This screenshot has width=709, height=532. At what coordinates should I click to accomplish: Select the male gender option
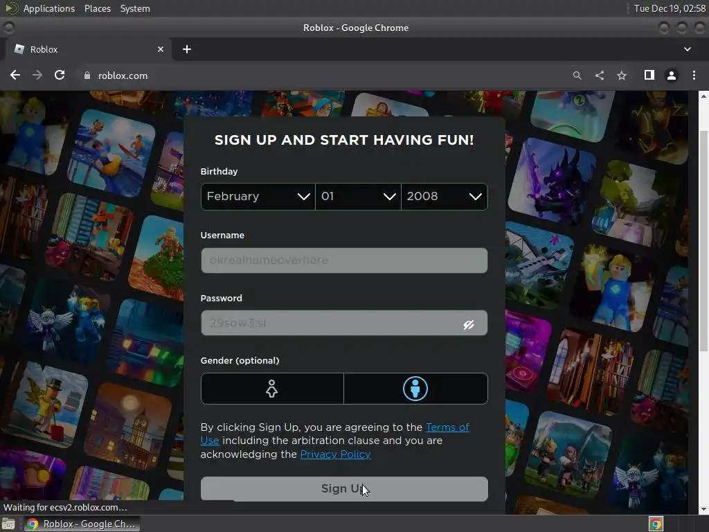(415, 389)
